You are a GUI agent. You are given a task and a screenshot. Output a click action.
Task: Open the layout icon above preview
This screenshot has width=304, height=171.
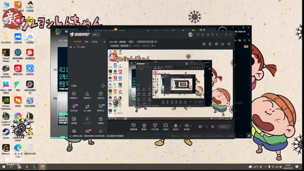point(216,44)
